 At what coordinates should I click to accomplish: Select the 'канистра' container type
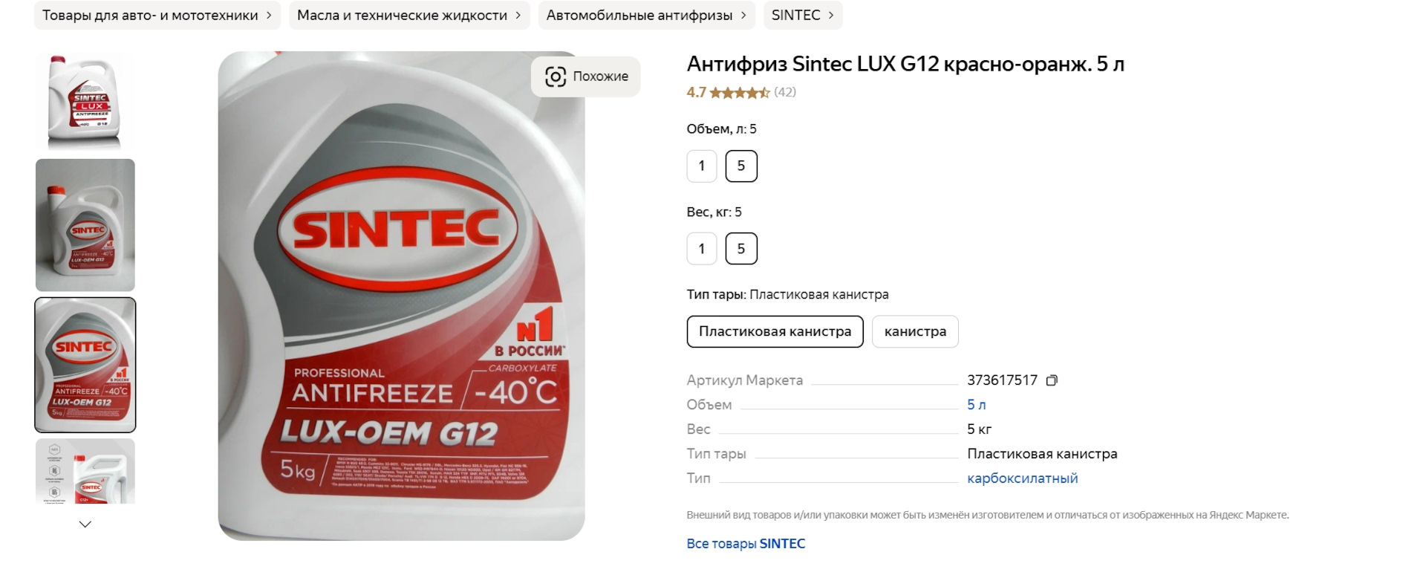[x=915, y=331]
